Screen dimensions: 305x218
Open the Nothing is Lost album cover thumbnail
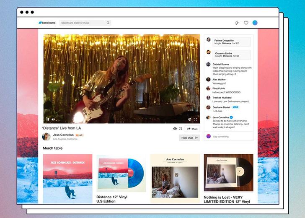click(x=175, y=179)
